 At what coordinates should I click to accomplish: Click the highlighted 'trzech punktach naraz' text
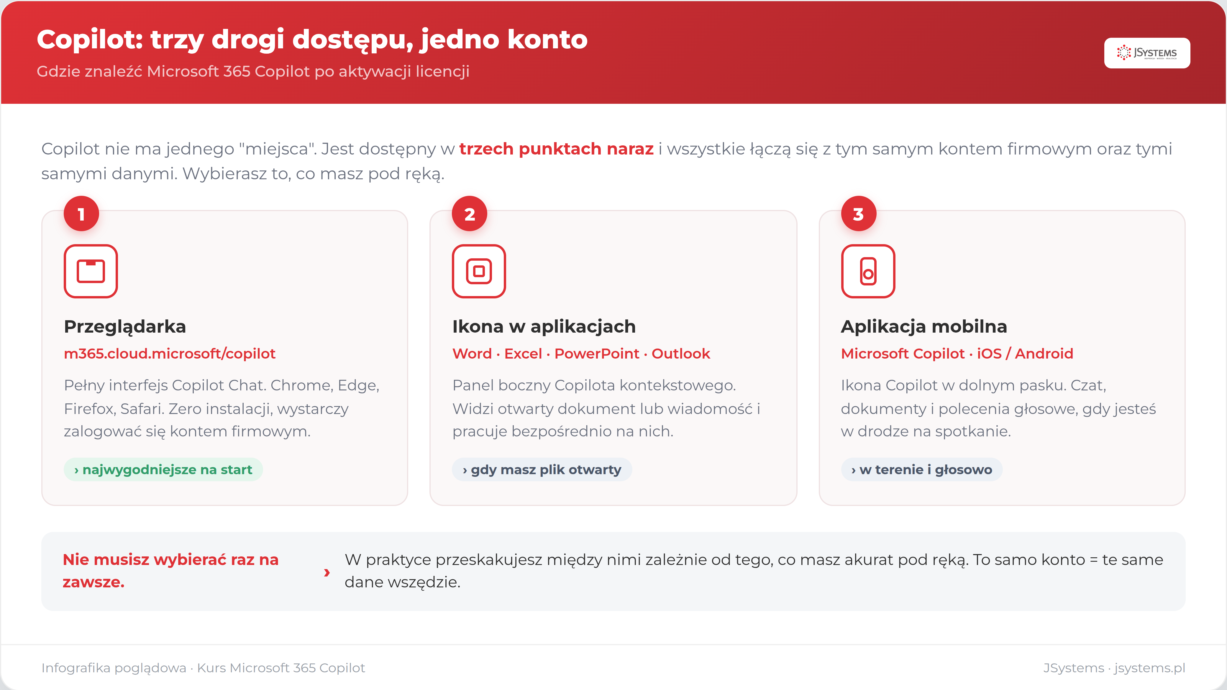[x=556, y=149]
